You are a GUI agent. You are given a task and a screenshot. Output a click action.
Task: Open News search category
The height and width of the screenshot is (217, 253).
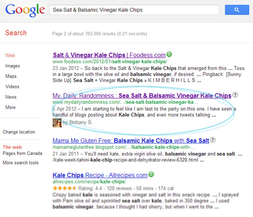[11, 97]
